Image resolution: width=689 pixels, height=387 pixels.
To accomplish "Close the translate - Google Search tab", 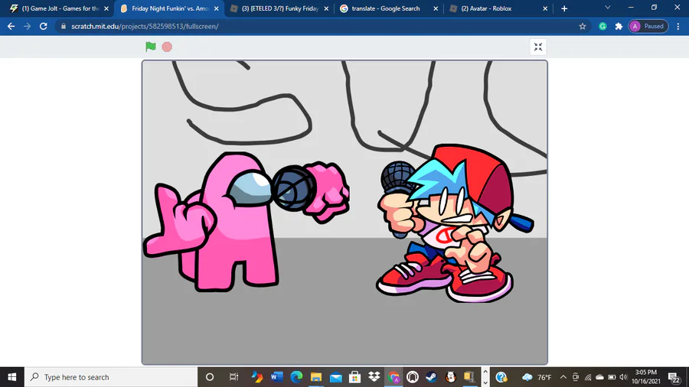I will (x=436, y=8).
